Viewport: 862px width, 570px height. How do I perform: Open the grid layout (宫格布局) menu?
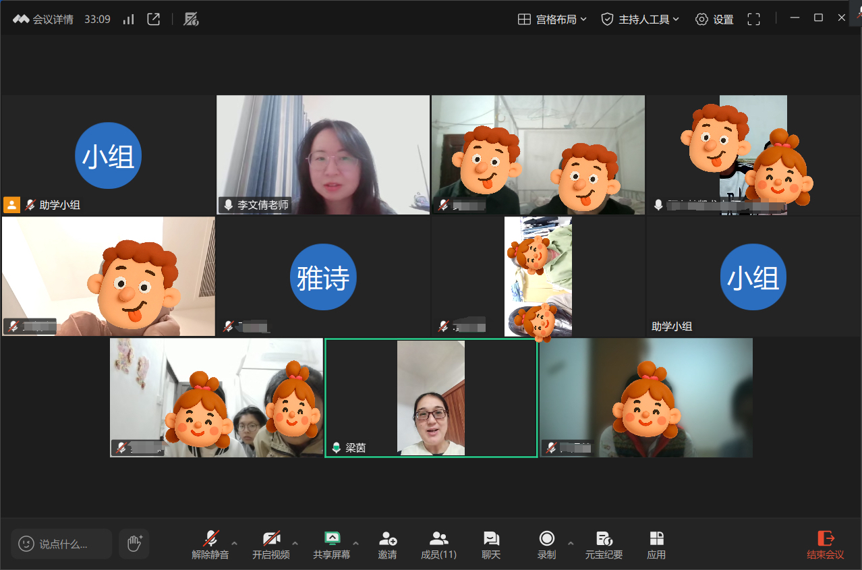coord(552,20)
